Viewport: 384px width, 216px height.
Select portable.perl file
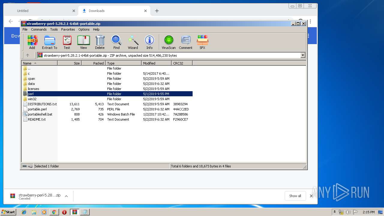click(37, 109)
